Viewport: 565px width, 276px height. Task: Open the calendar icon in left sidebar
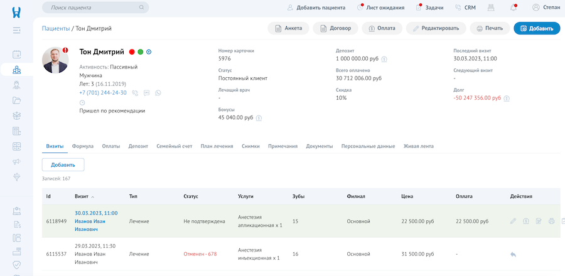[17, 54]
